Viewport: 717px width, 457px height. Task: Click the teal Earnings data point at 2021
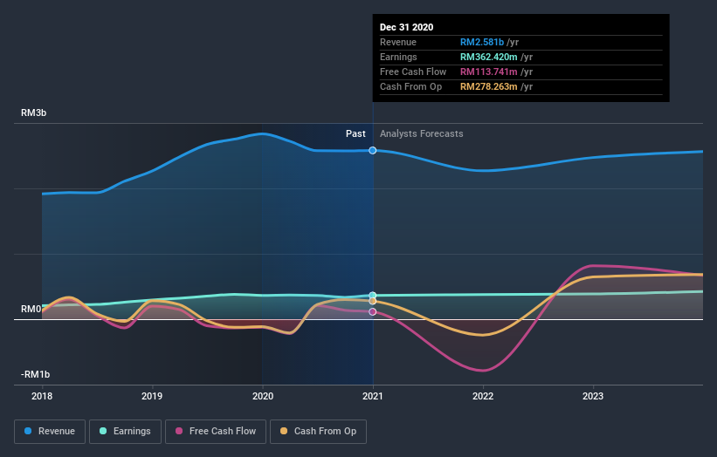pyautogui.click(x=373, y=296)
